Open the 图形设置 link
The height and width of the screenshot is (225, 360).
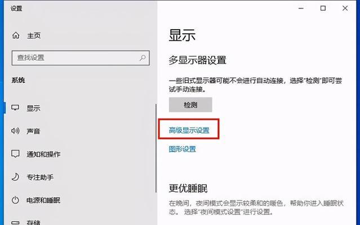tap(183, 149)
